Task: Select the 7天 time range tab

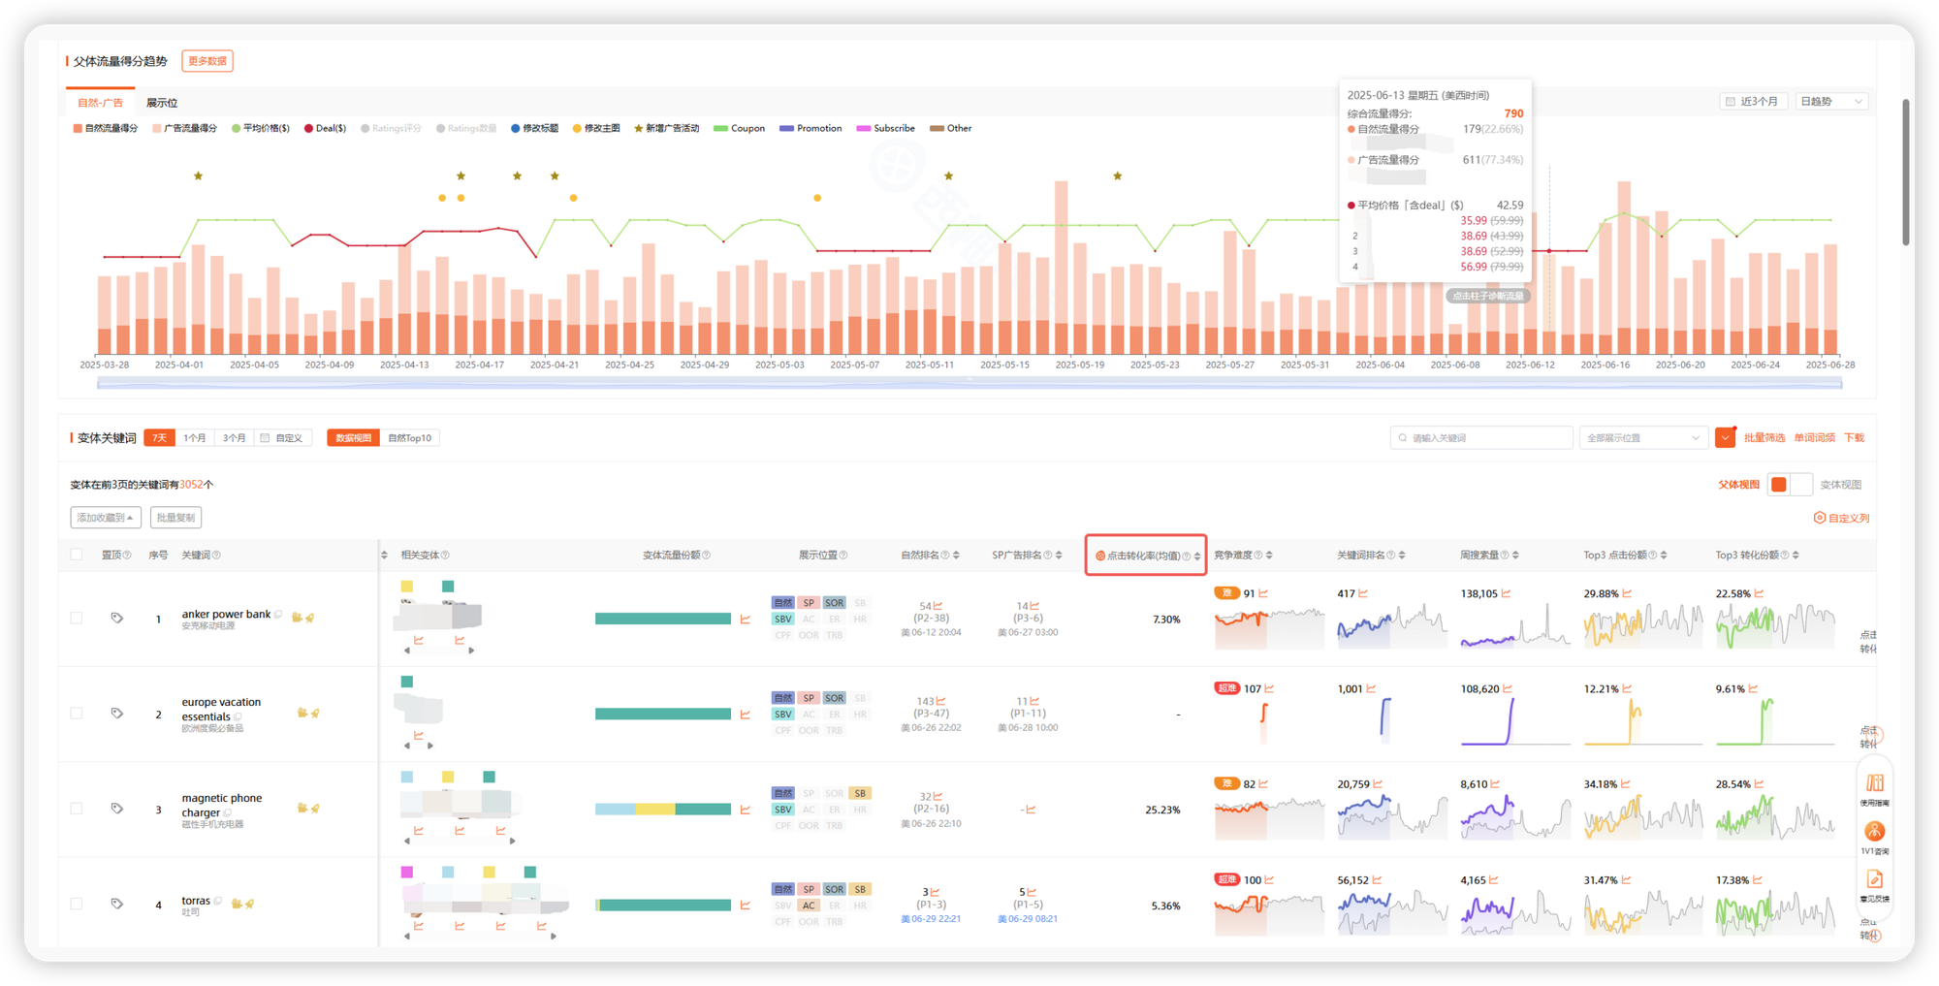Action: click(x=160, y=438)
